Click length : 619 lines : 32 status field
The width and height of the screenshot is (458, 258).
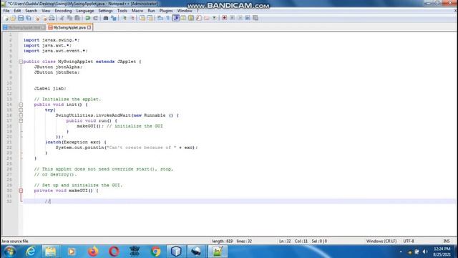coord(232,241)
